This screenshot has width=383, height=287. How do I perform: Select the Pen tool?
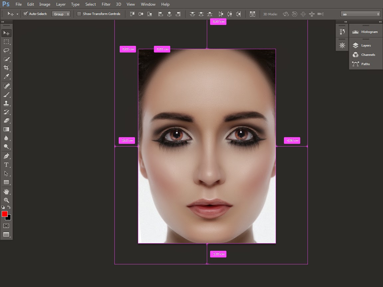coord(6,156)
